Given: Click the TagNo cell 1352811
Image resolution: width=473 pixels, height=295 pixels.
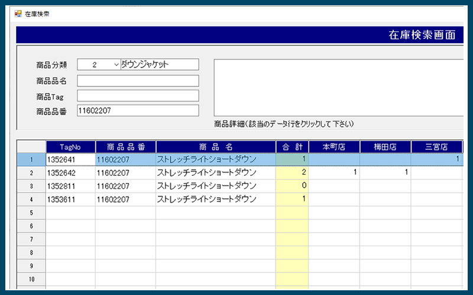Looking at the screenshot, I should (70, 186).
